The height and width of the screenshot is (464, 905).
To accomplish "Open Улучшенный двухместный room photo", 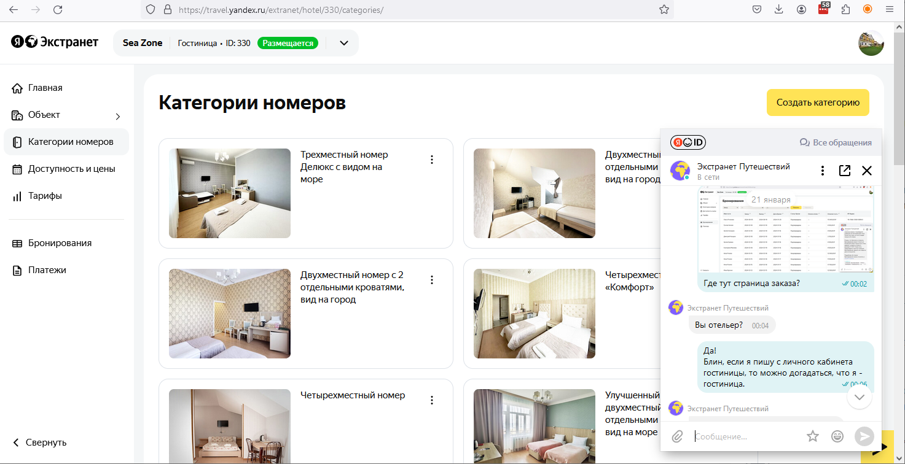I will click(x=535, y=426).
